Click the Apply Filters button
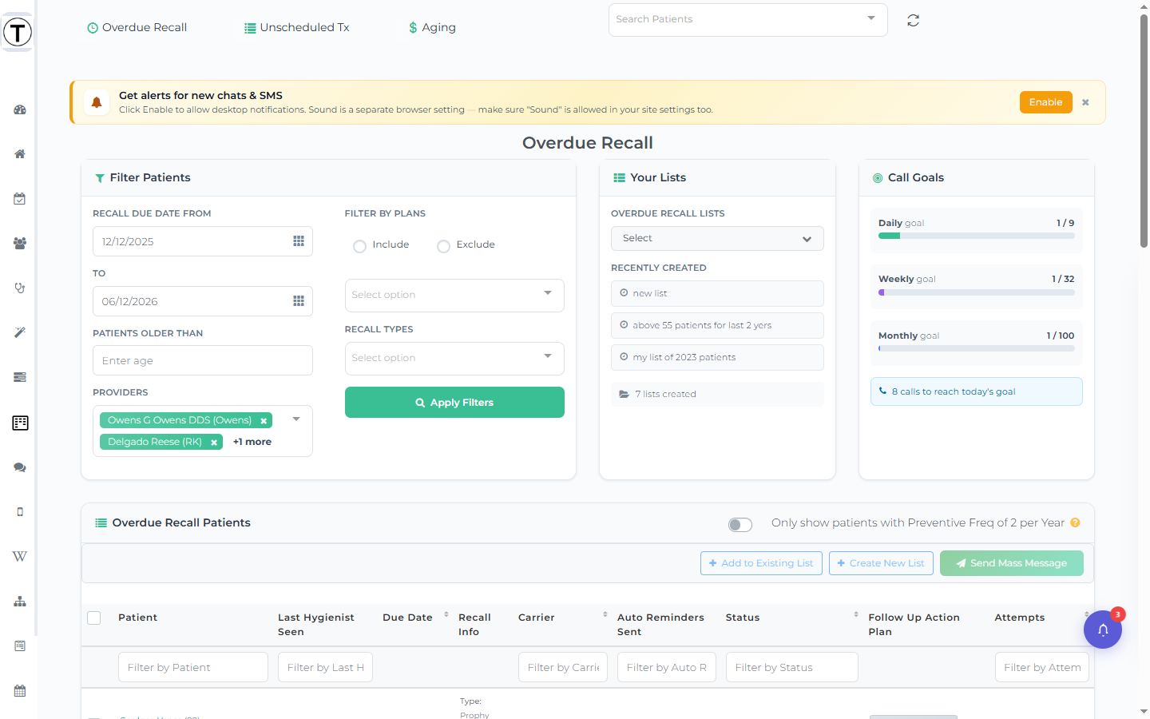This screenshot has width=1150, height=719. point(454,403)
